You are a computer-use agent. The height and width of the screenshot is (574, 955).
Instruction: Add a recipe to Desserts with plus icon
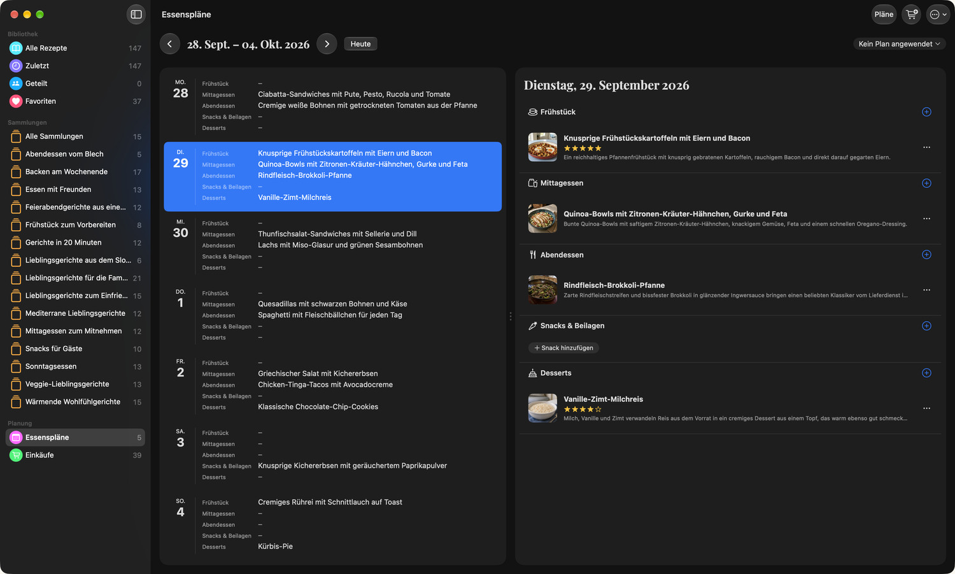coord(926,373)
